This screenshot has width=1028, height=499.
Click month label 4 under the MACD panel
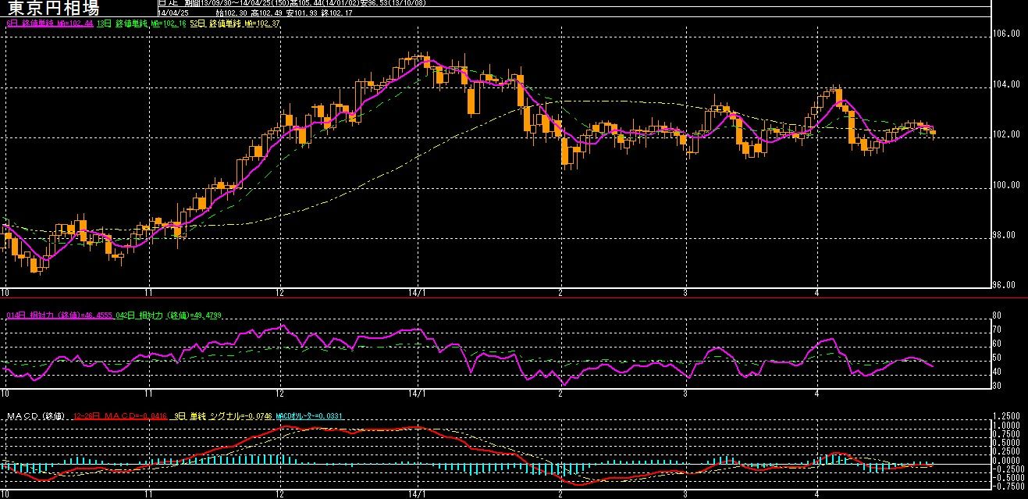816,494
